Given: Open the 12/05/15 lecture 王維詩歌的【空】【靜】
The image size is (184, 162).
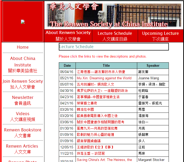Looking at the screenshot, I should pyautogui.click(x=95, y=147).
